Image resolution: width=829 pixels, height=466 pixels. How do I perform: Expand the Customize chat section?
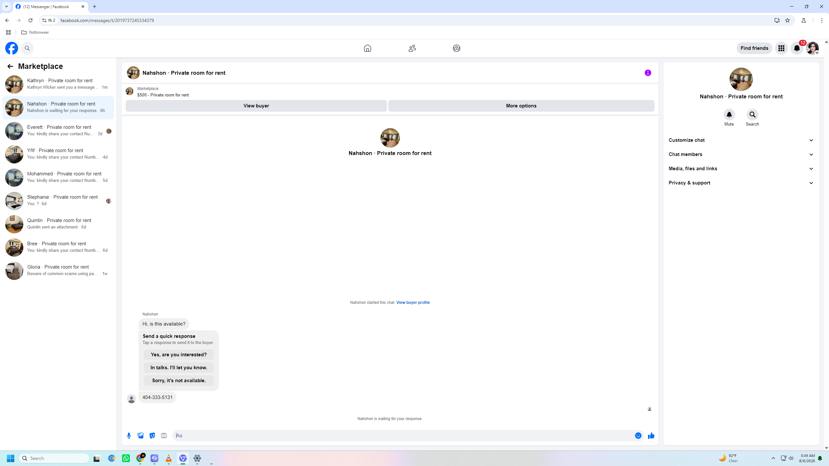point(741,140)
